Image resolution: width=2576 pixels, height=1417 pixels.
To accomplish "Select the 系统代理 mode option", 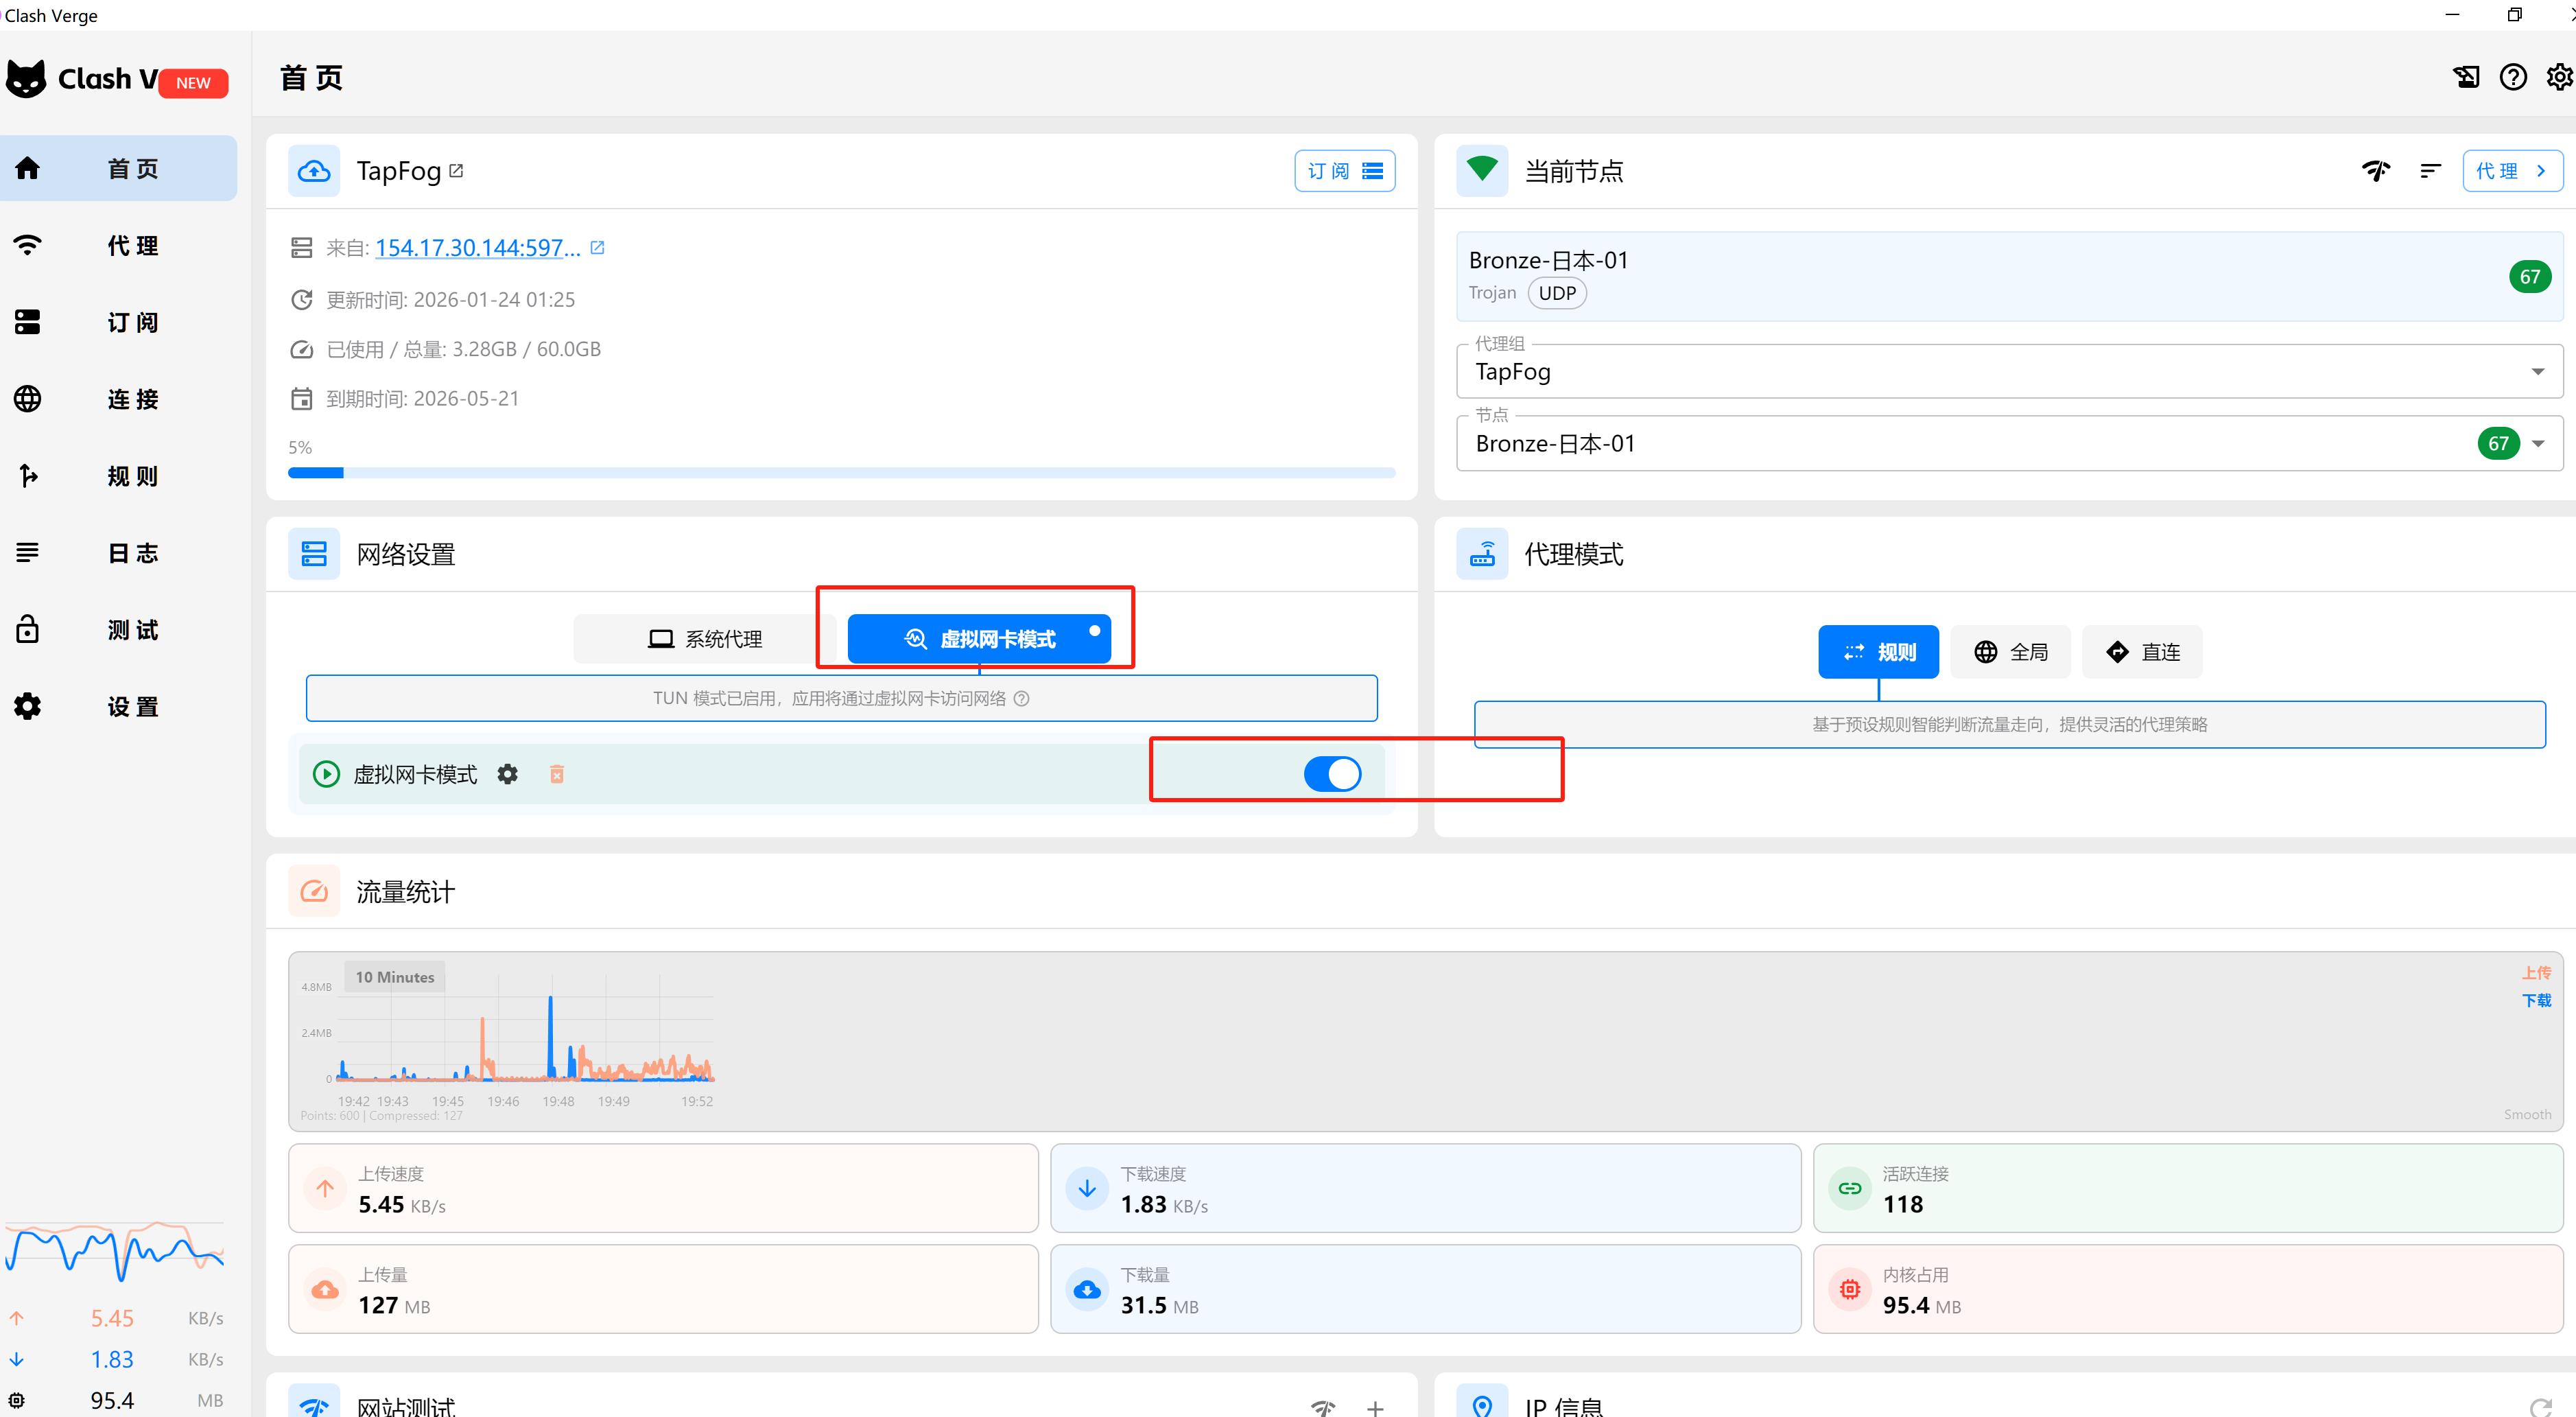I will tap(705, 639).
